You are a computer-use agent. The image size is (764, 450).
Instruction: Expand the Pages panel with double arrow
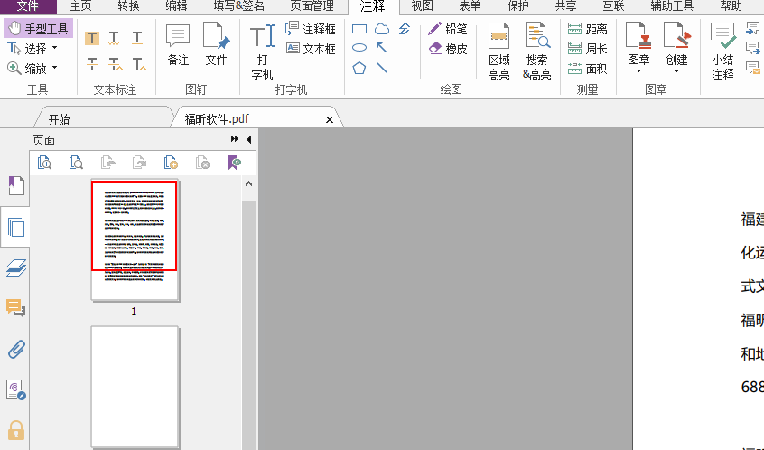(x=235, y=139)
